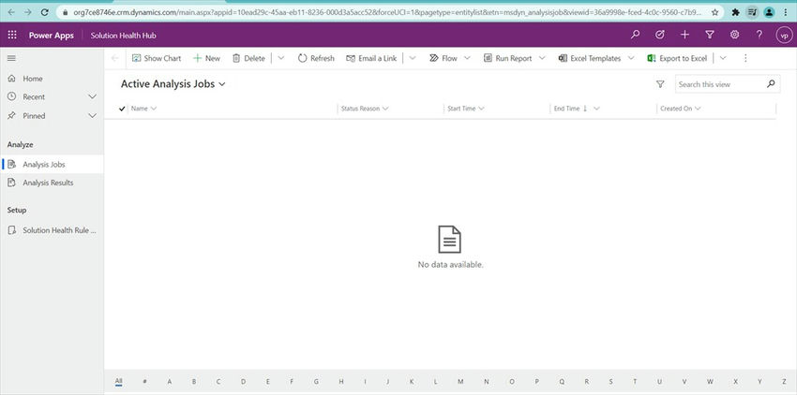This screenshot has width=797, height=395.
Task: Filter the list by # symbol
Action: coord(144,381)
